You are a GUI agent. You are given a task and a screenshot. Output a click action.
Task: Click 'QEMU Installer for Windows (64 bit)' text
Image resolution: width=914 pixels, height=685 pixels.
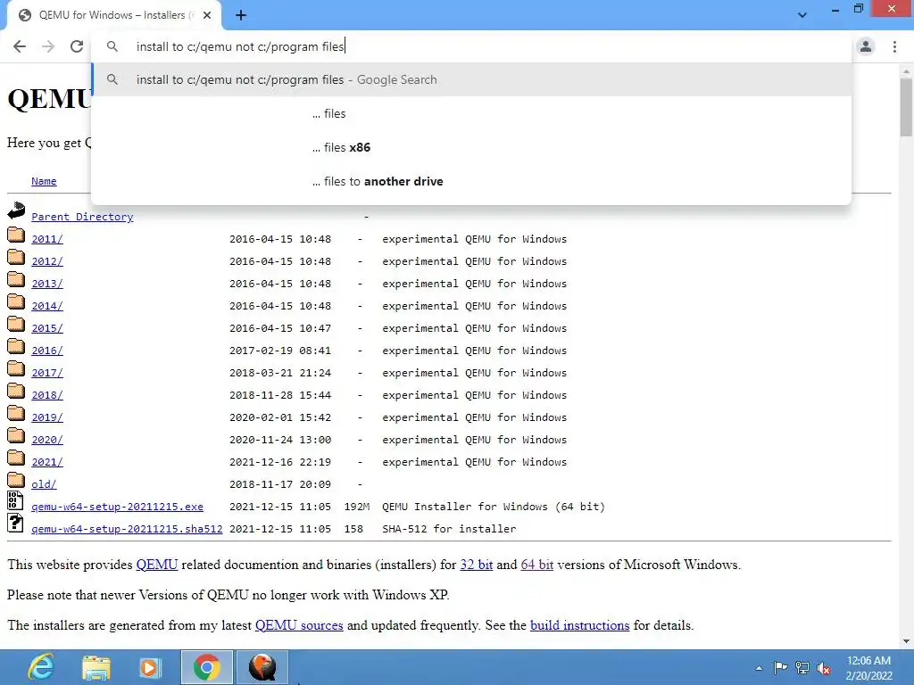click(493, 507)
